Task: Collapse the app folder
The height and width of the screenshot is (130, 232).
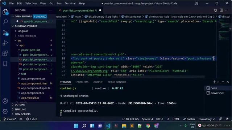Action: (17, 45)
